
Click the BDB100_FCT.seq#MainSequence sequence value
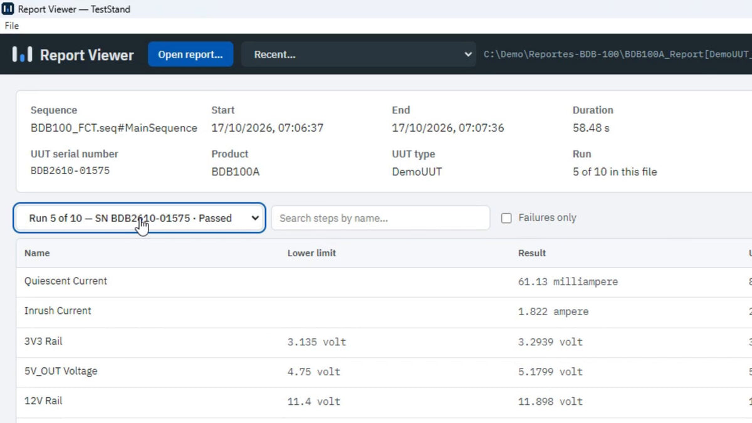coord(114,128)
